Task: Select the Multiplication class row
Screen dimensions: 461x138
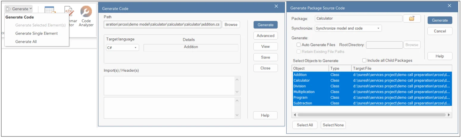Action: pyautogui.click(x=304, y=92)
